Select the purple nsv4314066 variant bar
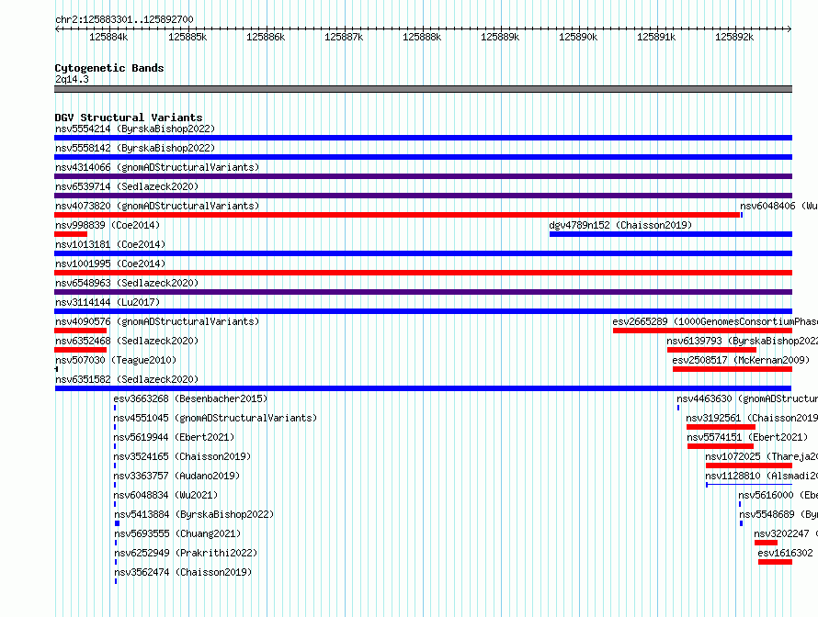The image size is (818, 617). click(423, 176)
